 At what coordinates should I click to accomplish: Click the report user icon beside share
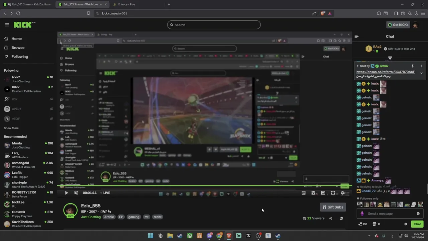(x=341, y=218)
